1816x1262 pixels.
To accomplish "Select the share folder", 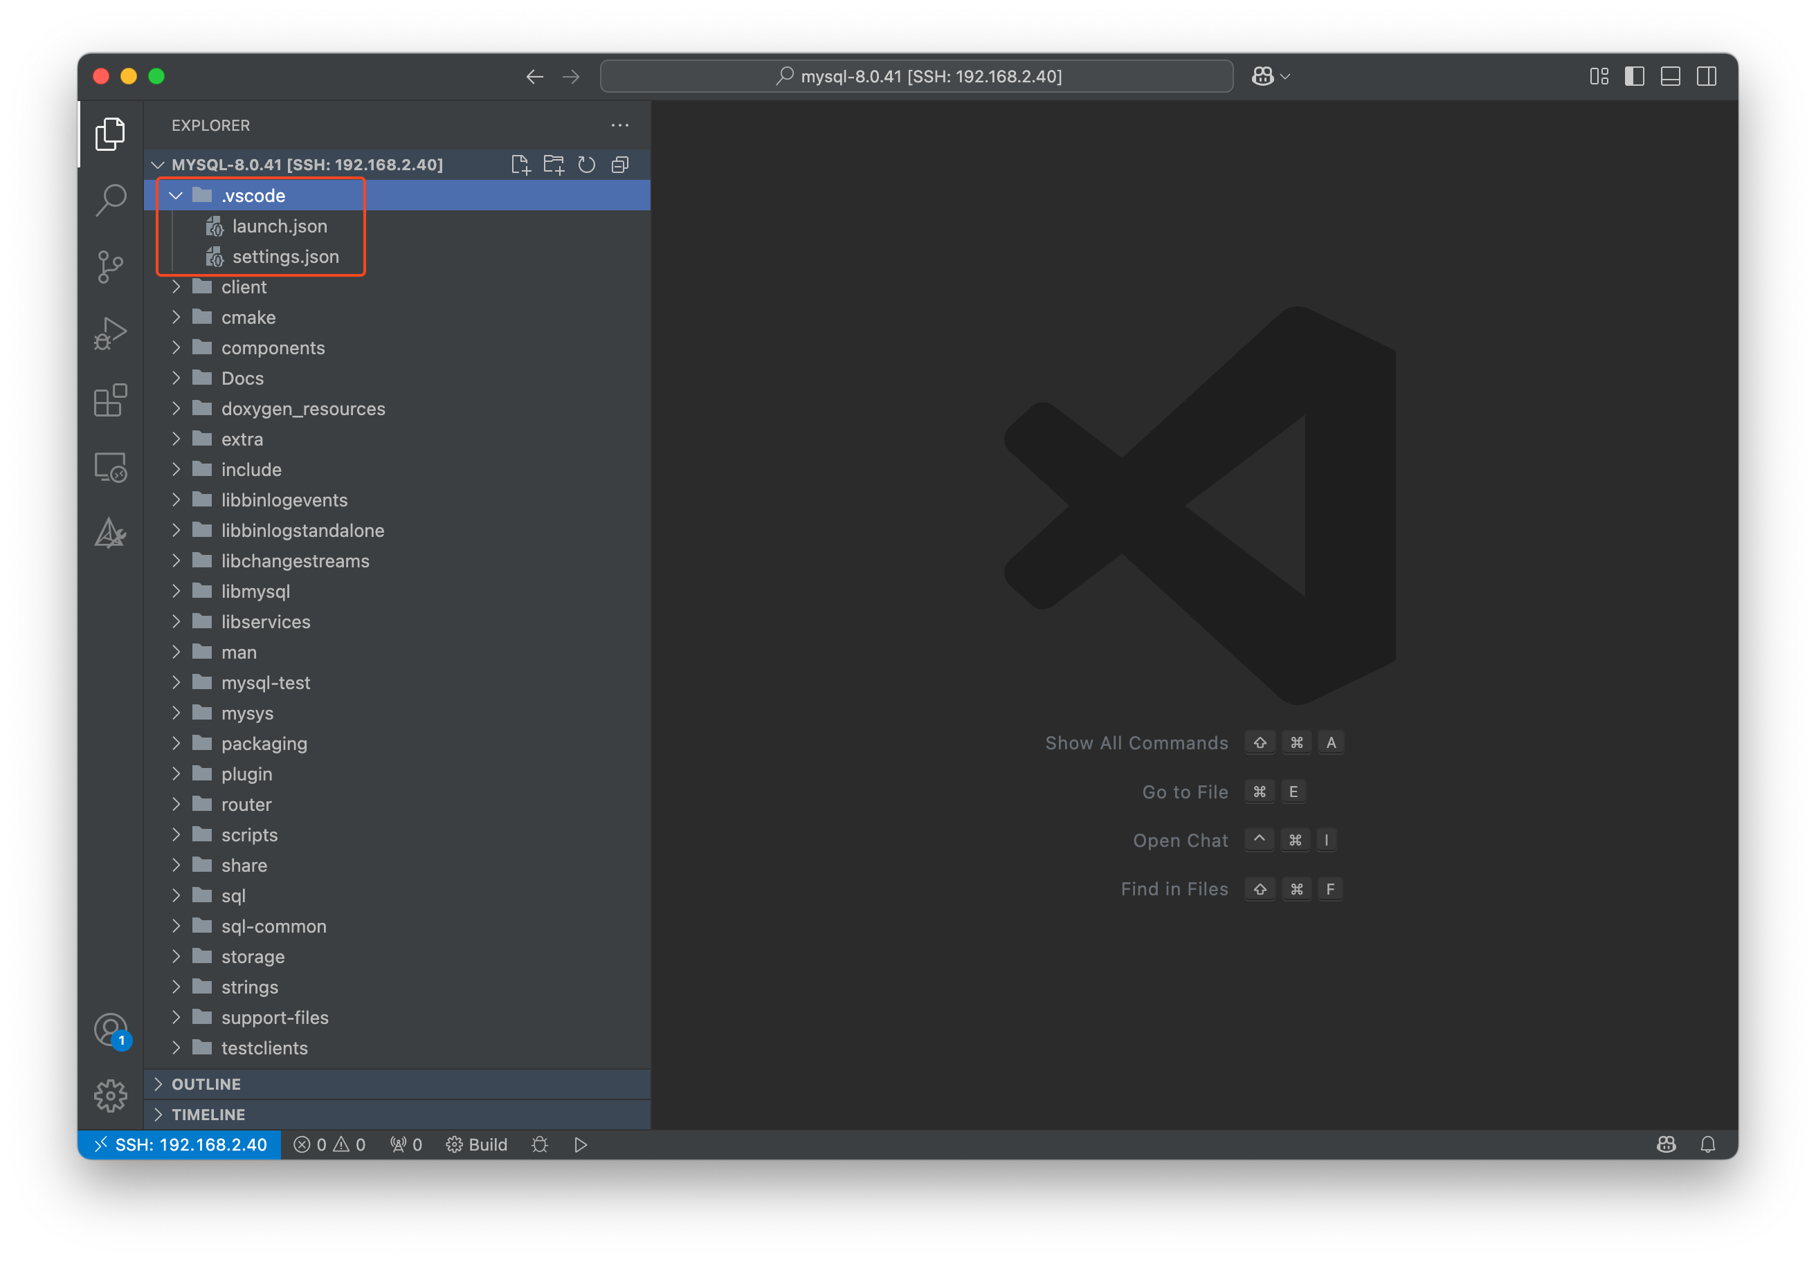I will (397, 865).
